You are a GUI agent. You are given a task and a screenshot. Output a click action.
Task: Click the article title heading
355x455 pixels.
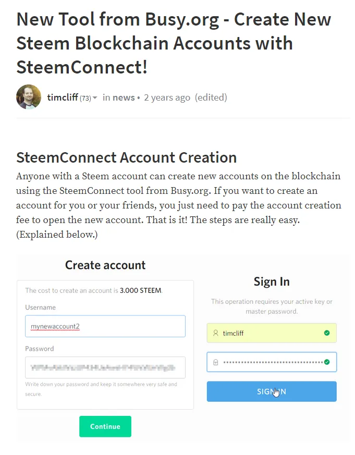[x=174, y=43]
